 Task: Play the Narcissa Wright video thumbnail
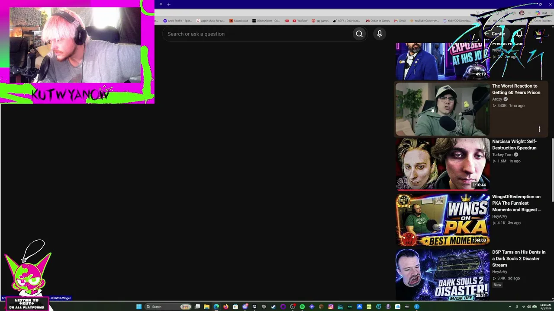(442, 165)
